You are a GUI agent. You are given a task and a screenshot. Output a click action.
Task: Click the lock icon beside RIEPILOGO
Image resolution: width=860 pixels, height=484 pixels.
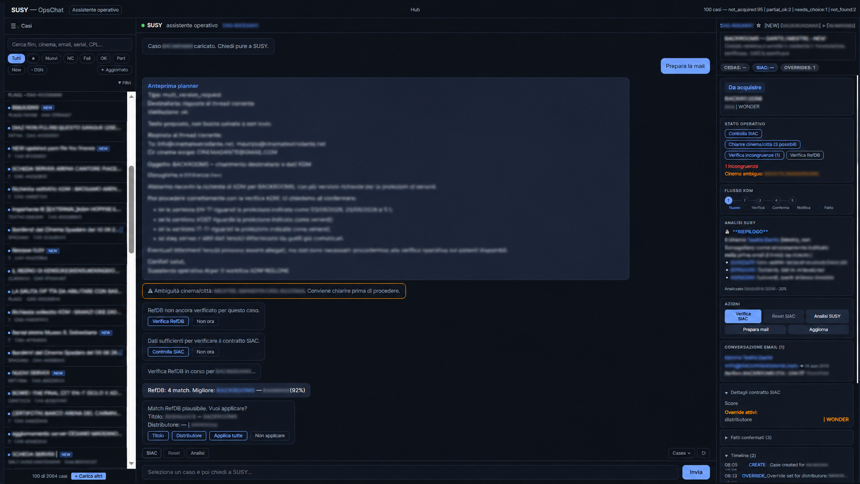(x=727, y=232)
